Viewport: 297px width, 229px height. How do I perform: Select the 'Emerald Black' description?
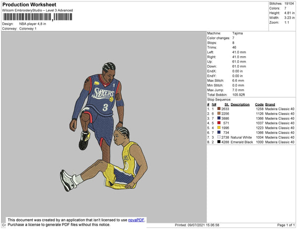[x=242, y=142]
